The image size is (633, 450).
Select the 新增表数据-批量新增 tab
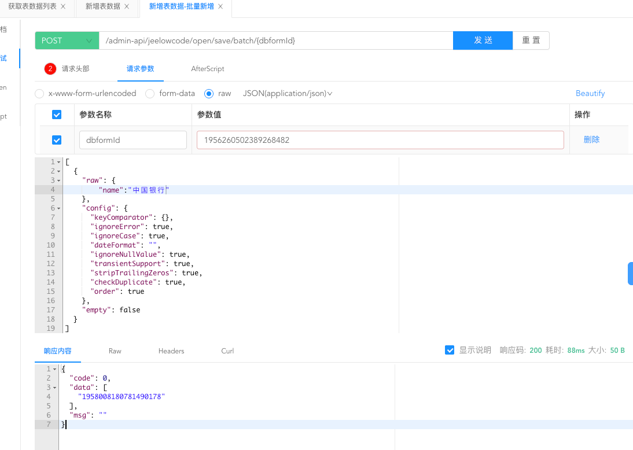(181, 6)
